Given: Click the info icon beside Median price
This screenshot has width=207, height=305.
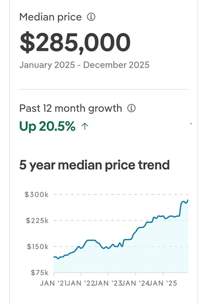Looking at the screenshot, I should [x=91, y=17].
